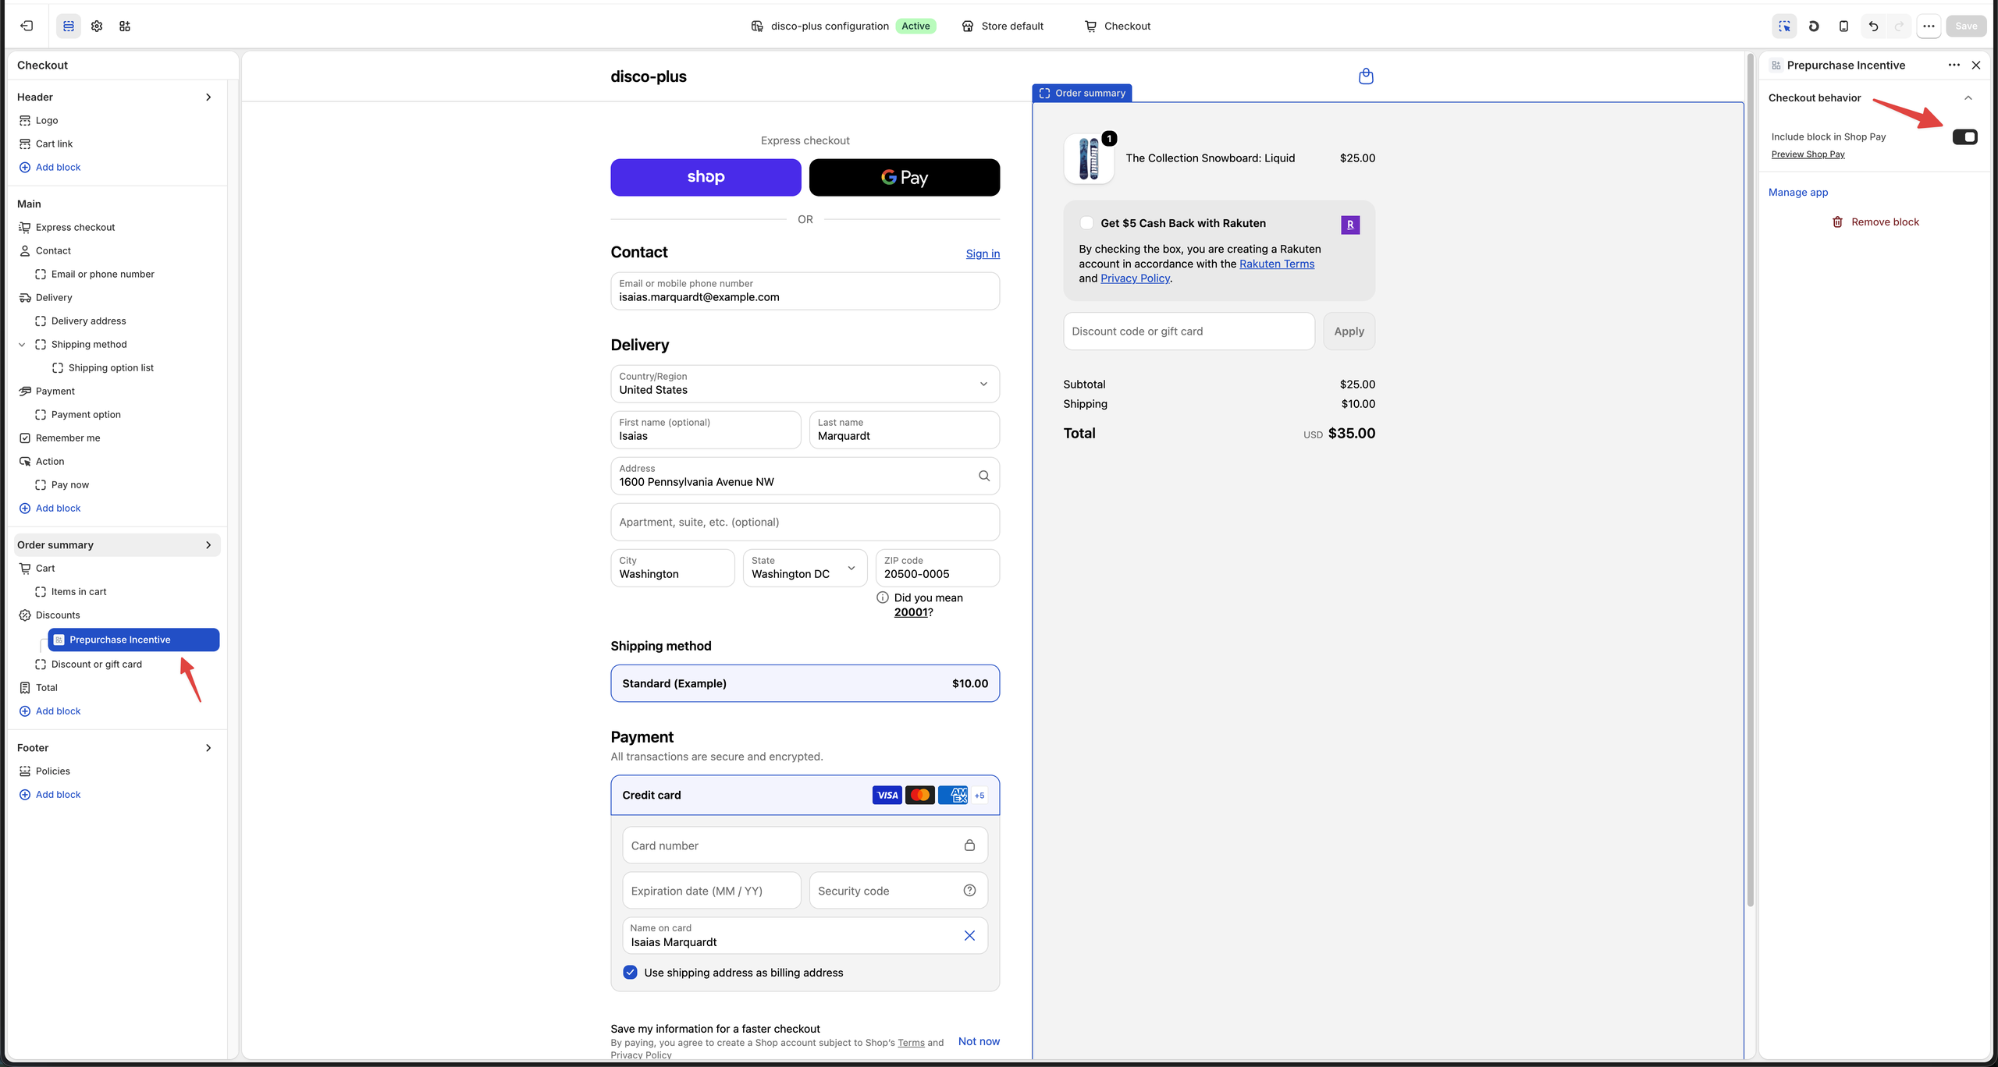The image size is (1998, 1067).
Task: Click Remove block
Action: 1875,222
